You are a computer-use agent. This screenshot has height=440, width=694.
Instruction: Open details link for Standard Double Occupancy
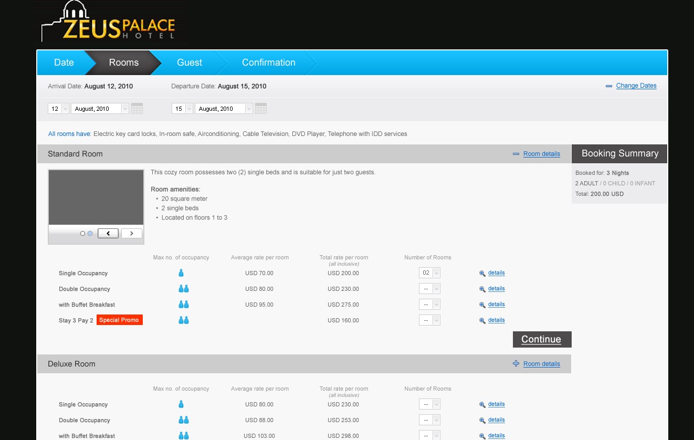tap(496, 289)
